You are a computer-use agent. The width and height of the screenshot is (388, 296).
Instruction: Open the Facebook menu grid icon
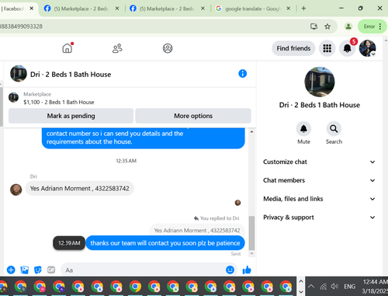pyautogui.click(x=327, y=48)
